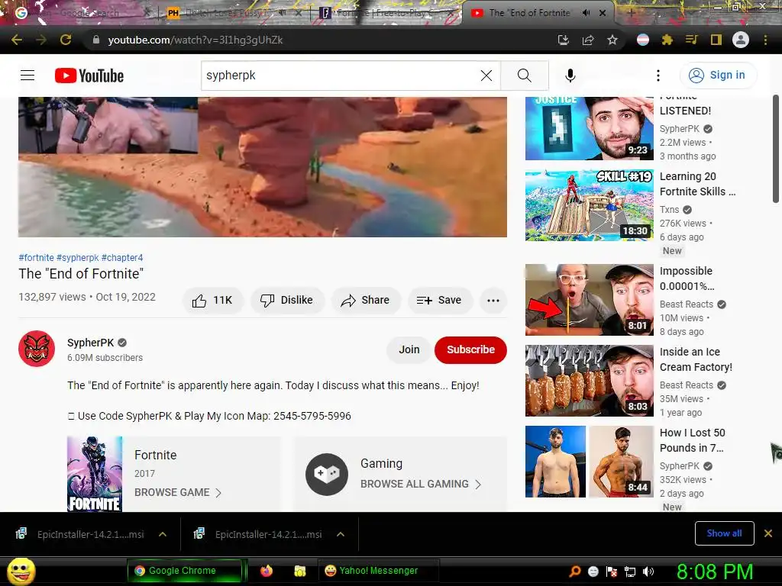Click the magnifier icon in system tray
The width and height of the screenshot is (782, 586).
574,572
